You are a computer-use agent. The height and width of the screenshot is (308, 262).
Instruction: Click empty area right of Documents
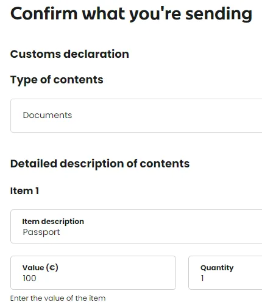[x=163, y=116]
